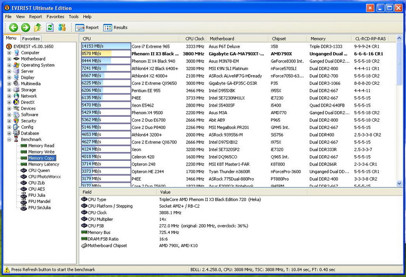Expand the Storage tree node

tap(9, 90)
